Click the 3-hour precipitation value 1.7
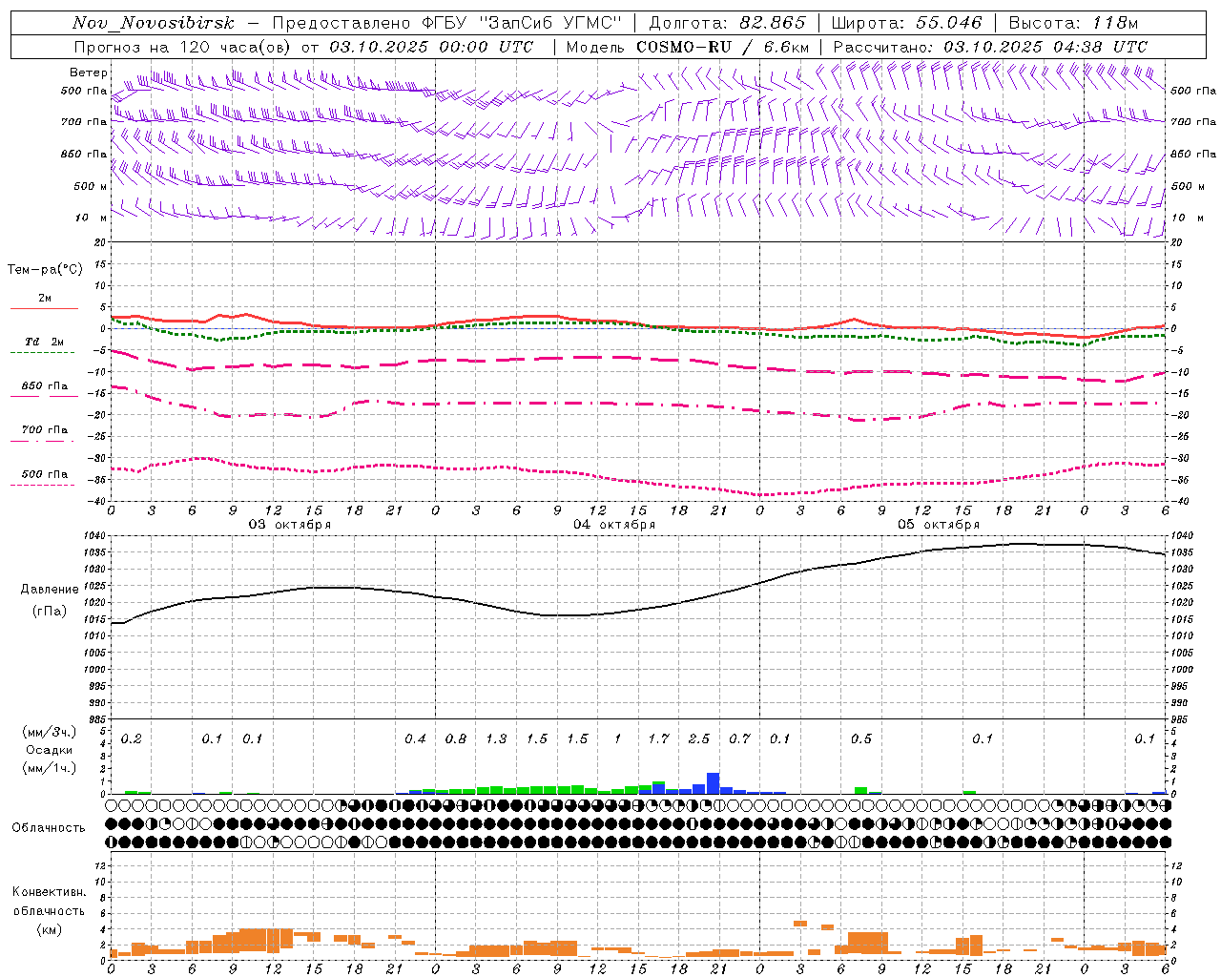Image resolution: width=1221 pixels, height=977 pixels. click(658, 738)
